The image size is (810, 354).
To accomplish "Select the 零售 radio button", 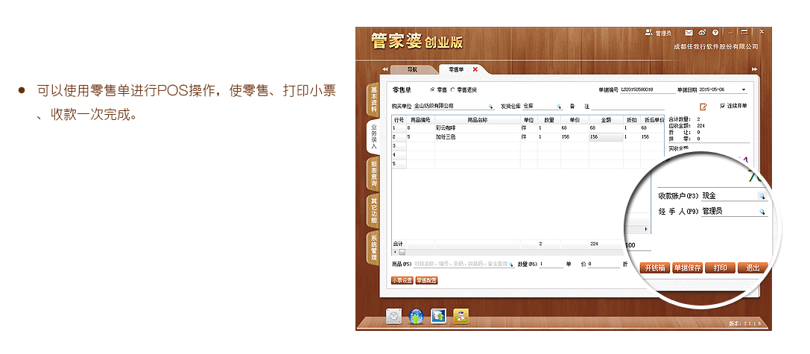I will (x=432, y=90).
